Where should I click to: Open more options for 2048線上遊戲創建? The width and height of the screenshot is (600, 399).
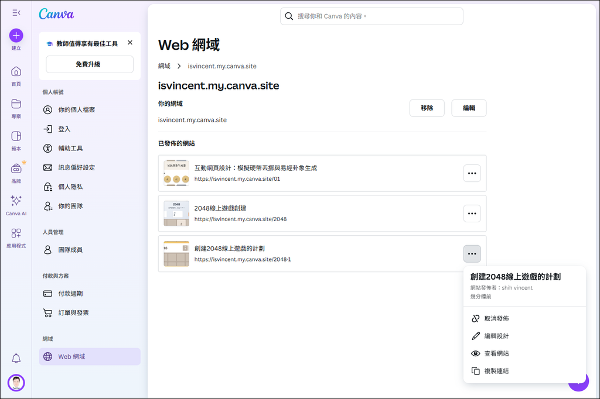coord(472,214)
